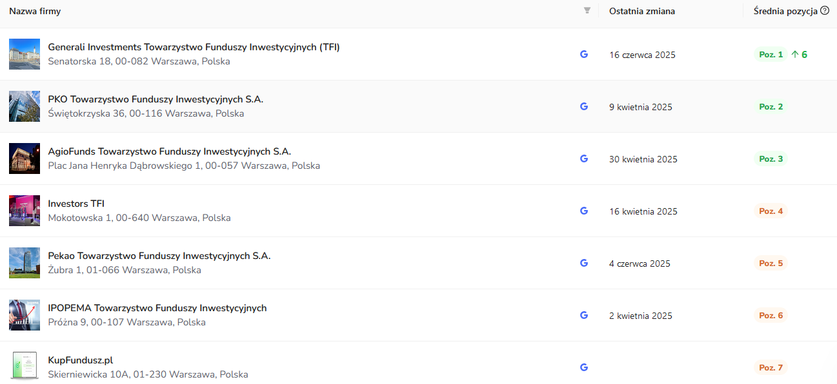
Task: Click the Google icon for Generali Investments row
Action: click(584, 55)
